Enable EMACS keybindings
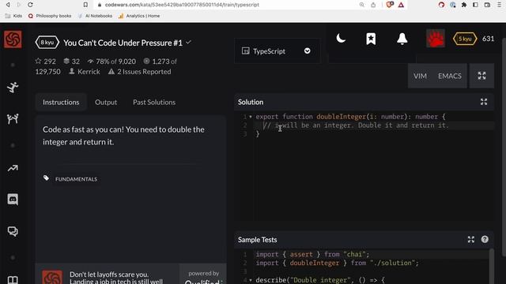Image resolution: width=506 pixels, height=284 pixels. [450, 76]
